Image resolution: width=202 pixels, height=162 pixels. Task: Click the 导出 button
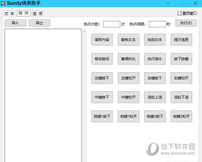[39, 23]
